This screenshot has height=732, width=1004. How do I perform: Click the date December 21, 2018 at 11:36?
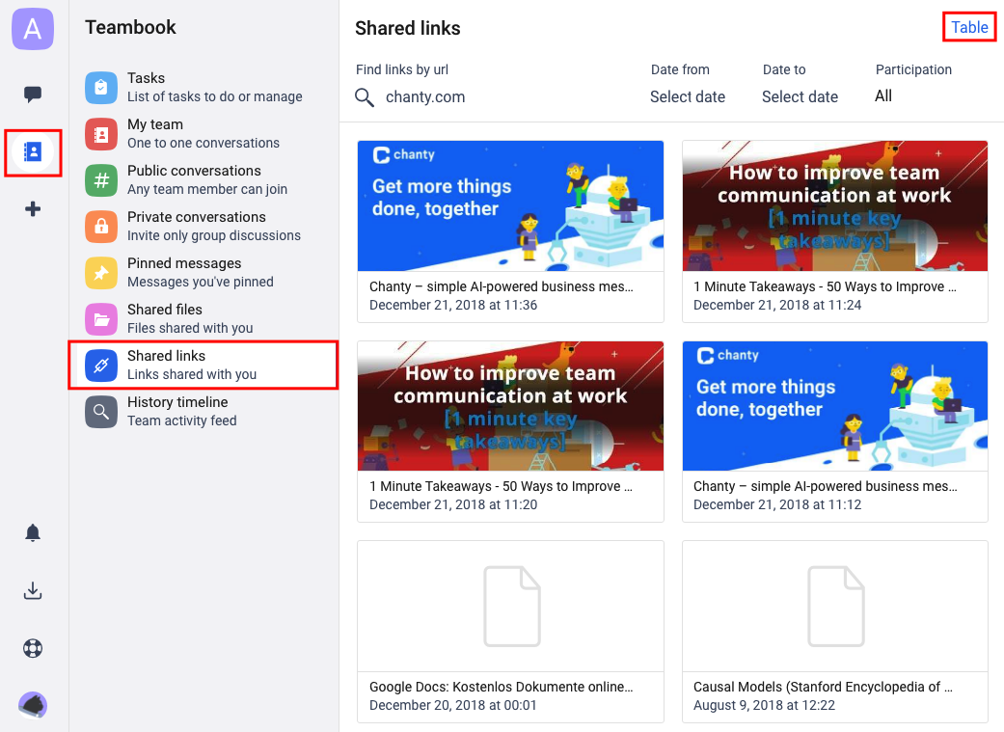tap(453, 305)
